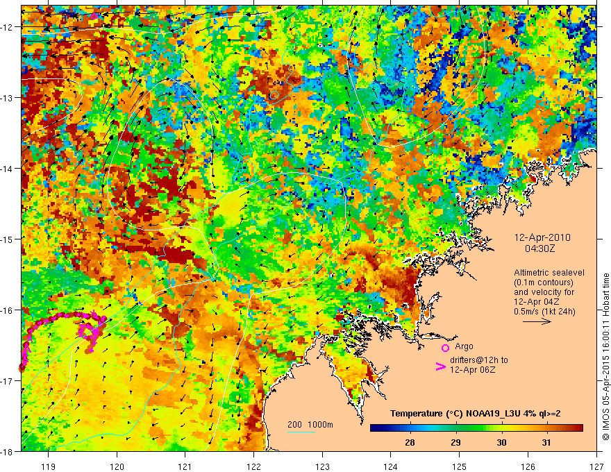This screenshot has width=611, height=472.
Task: Click the color bar value 30
Action: [x=501, y=442]
